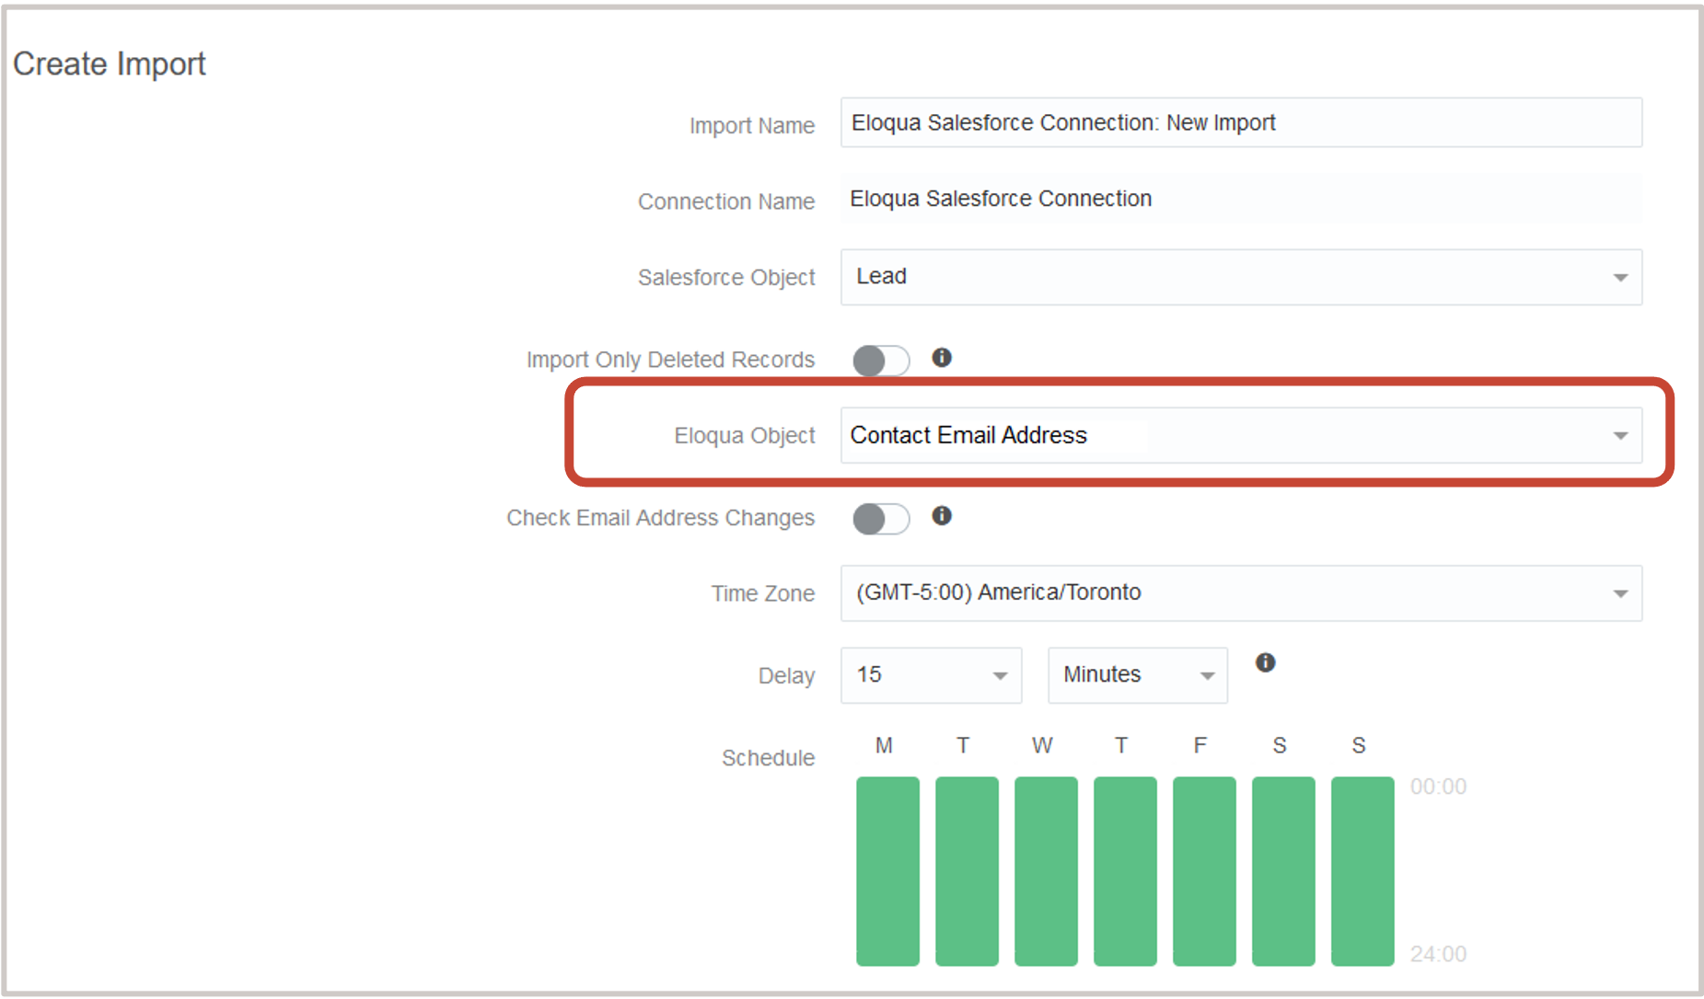Viewport: 1704px width, 999px height.
Task: Click the info icon beside Check Email Address Changes
Action: [x=942, y=517]
